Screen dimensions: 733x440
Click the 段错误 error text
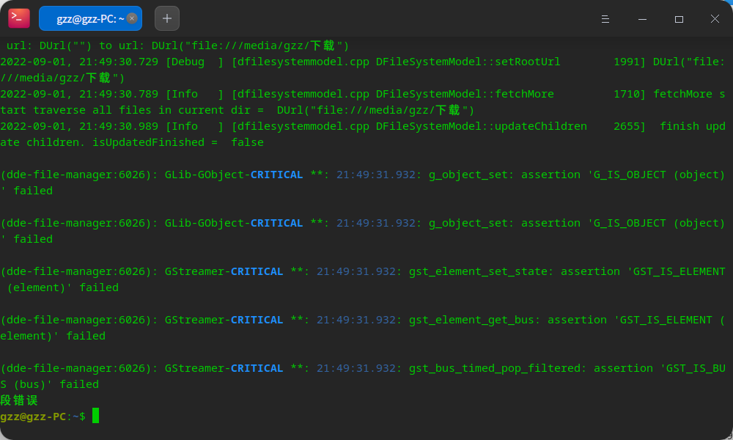point(19,400)
